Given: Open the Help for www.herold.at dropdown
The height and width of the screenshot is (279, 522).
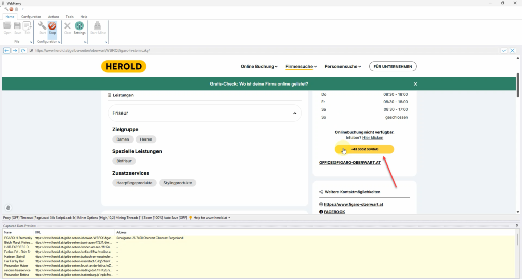Looking at the screenshot, I should [212, 218].
